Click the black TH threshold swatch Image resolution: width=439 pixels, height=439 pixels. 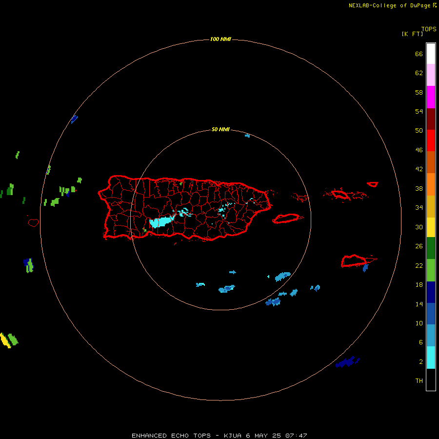point(431,379)
